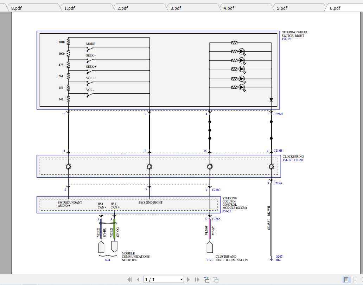Open the page number dropdown
This screenshot has height=285, width=363.
click(181, 280)
